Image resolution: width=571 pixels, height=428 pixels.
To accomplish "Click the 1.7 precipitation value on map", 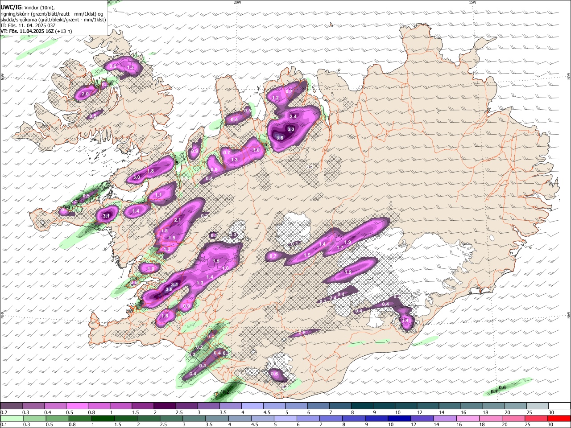I will (340, 248).
